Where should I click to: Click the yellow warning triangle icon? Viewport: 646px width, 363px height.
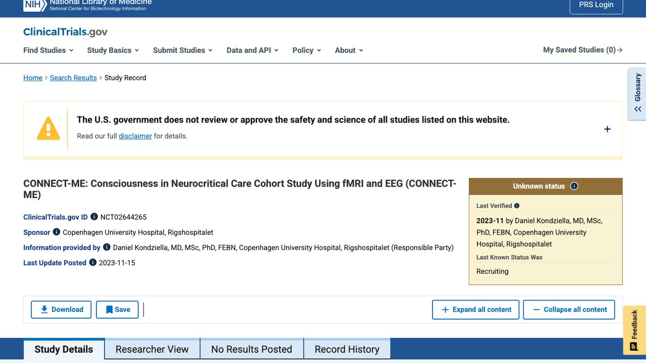pos(48,129)
